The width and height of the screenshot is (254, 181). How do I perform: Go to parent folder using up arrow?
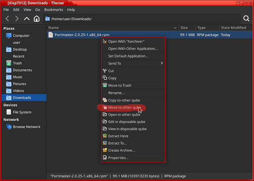(27, 19)
